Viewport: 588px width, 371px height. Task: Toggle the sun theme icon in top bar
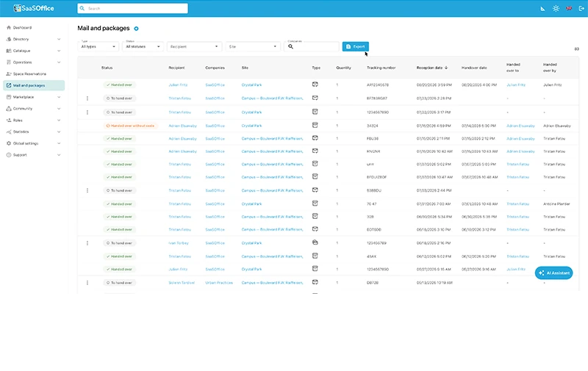(556, 8)
